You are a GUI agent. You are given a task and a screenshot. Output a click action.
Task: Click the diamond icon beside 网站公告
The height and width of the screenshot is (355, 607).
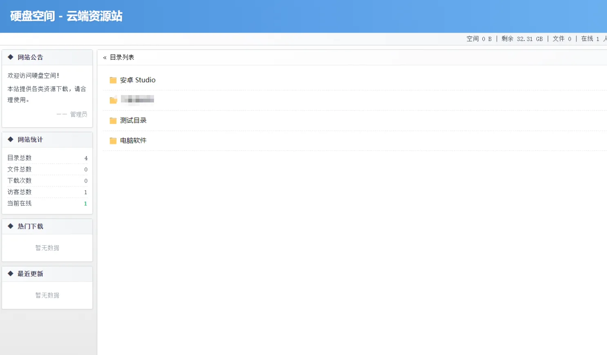coord(11,57)
